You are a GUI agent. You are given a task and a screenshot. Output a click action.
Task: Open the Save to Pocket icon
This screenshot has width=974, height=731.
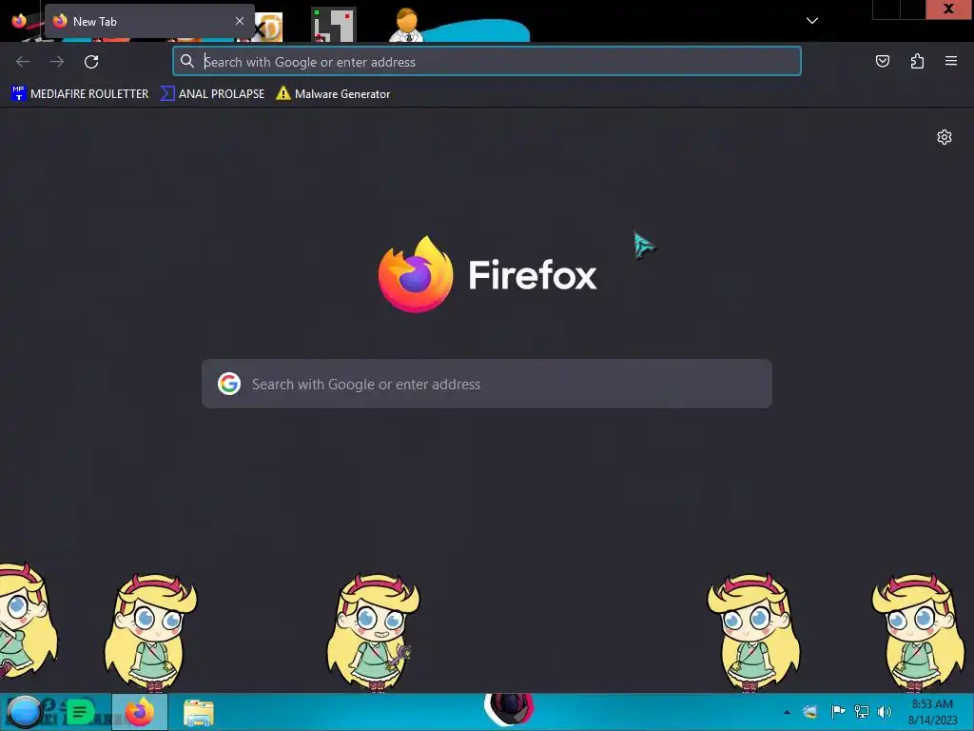[x=882, y=61]
